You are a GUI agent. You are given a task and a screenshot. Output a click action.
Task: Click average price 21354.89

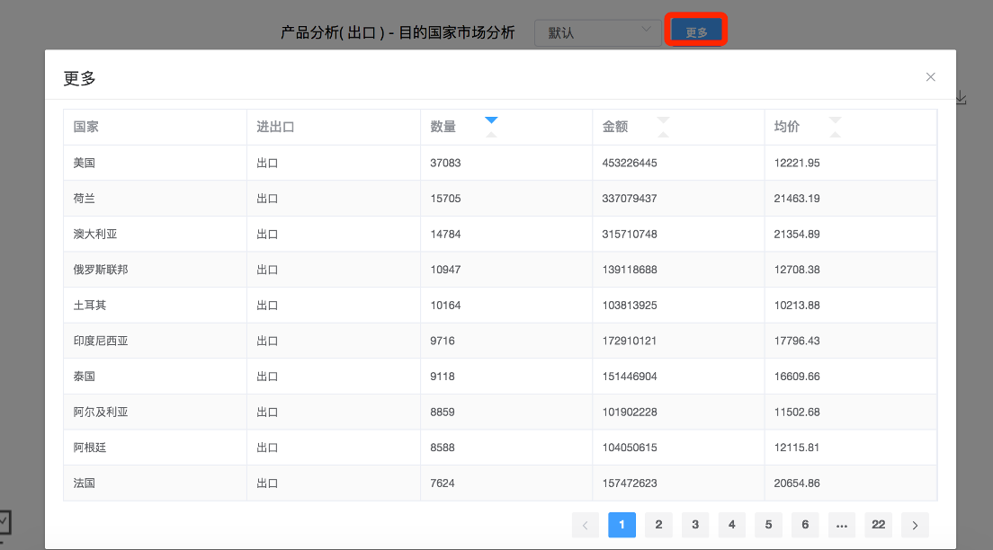pos(797,235)
